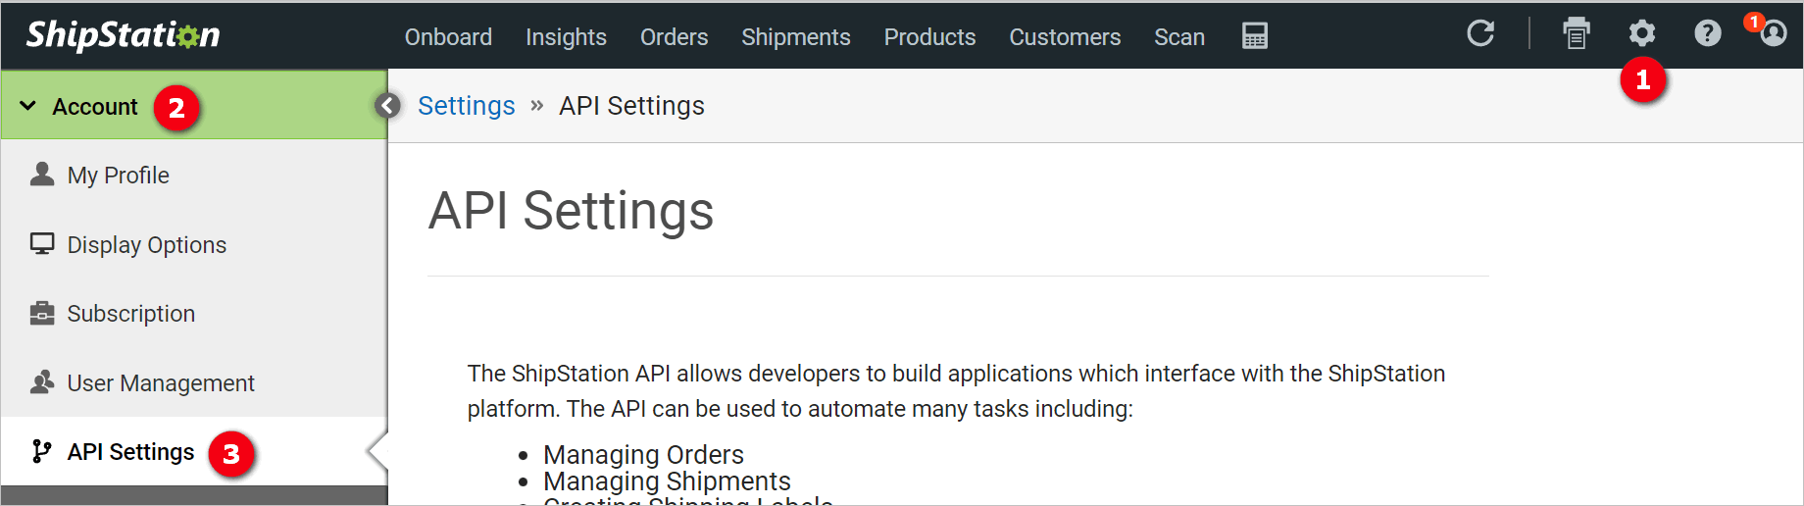Select Display Options in sidebar

pyautogui.click(x=146, y=245)
